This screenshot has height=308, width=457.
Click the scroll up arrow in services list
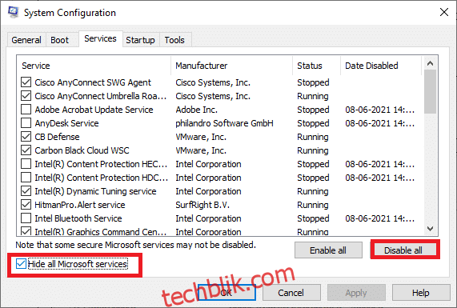click(x=430, y=63)
